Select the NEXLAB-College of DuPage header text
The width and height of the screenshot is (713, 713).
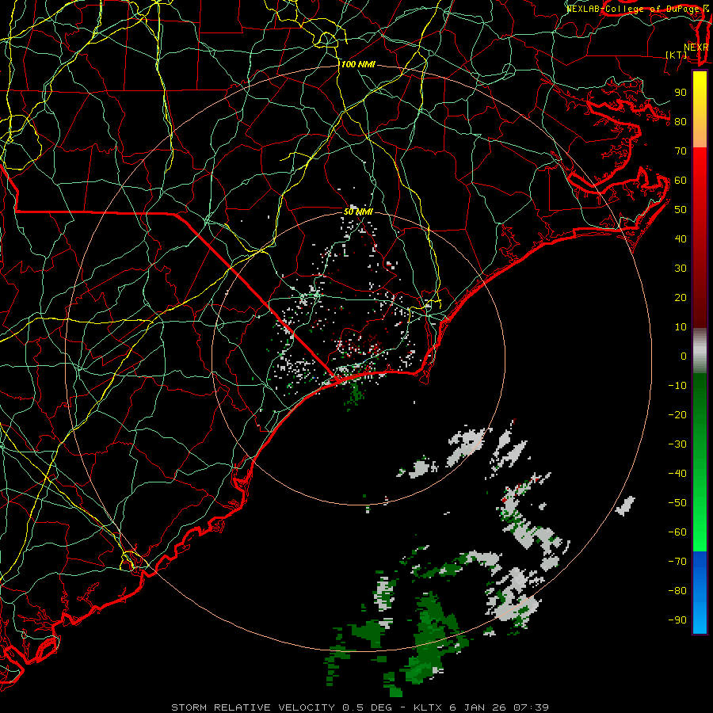tap(638, 9)
